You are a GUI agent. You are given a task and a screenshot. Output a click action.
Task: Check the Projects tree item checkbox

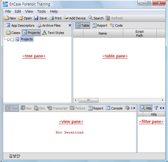tap(12, 39)
